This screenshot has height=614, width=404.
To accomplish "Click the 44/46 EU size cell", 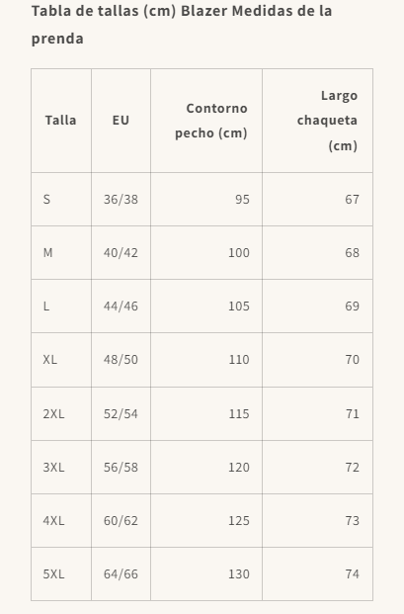I will pos(121,307).
